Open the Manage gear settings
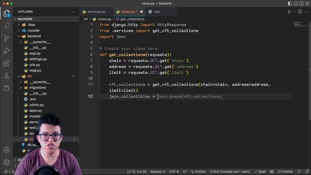Screen dimensions: 311x175 coord(6,162)
